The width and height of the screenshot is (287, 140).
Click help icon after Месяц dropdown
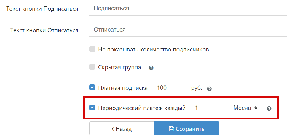[269, 108]
